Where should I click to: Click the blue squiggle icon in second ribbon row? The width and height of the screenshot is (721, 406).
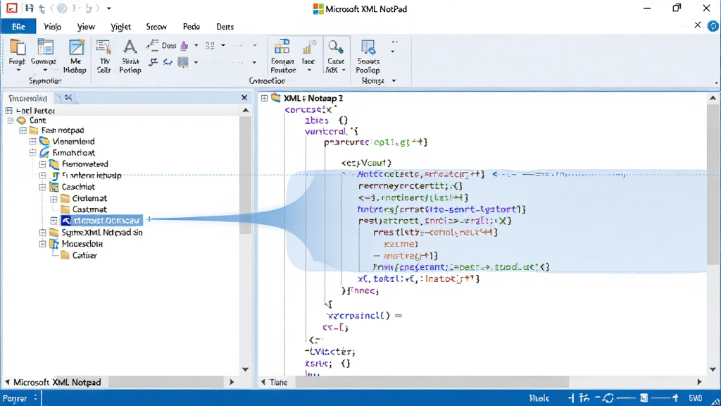tap(168, 62)
